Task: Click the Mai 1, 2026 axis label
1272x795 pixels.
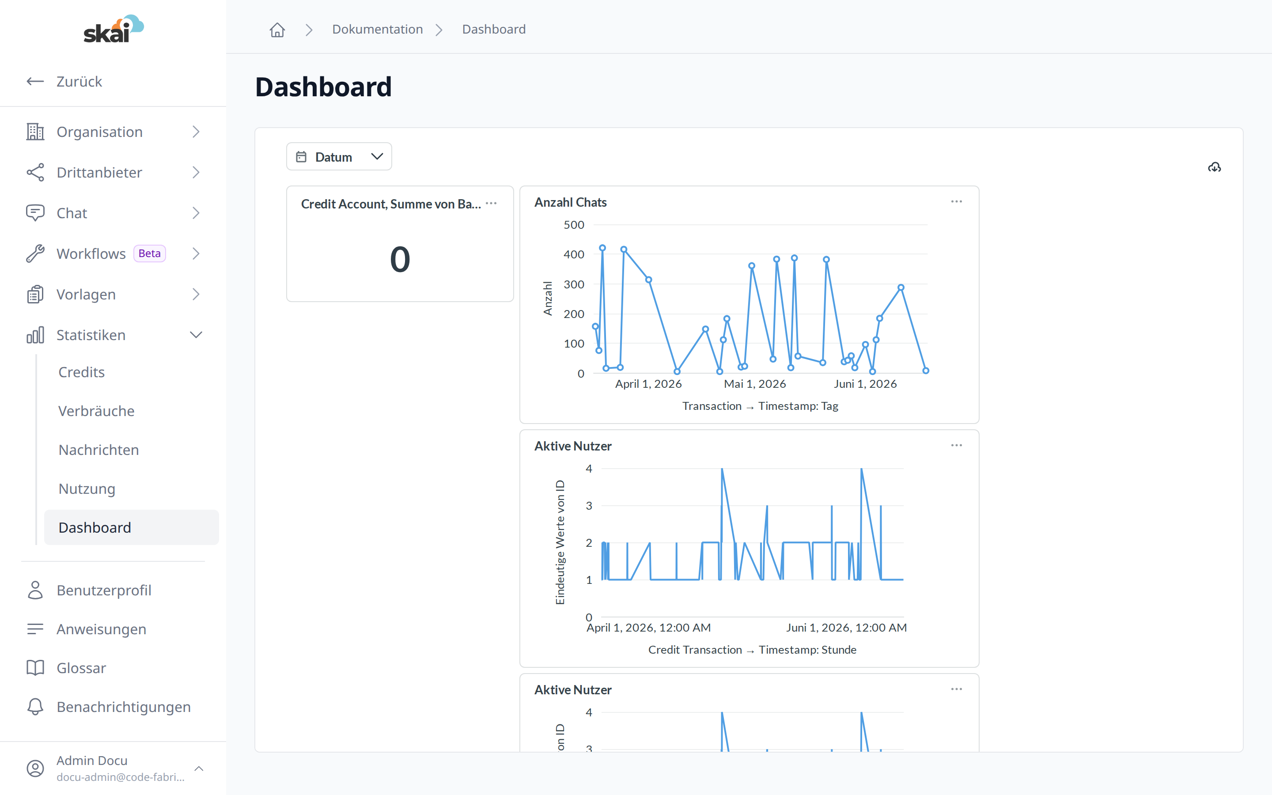Action: [x=755, y=384]
